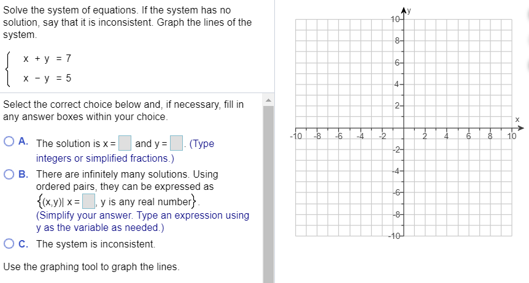Click the scroll up arrow of answer panel
The width and height of the screenshot is (529, 283).
pos(268,100)
